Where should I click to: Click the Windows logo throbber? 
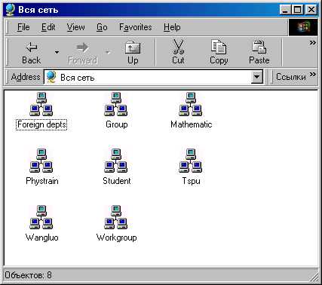click(x=303, y=27)
